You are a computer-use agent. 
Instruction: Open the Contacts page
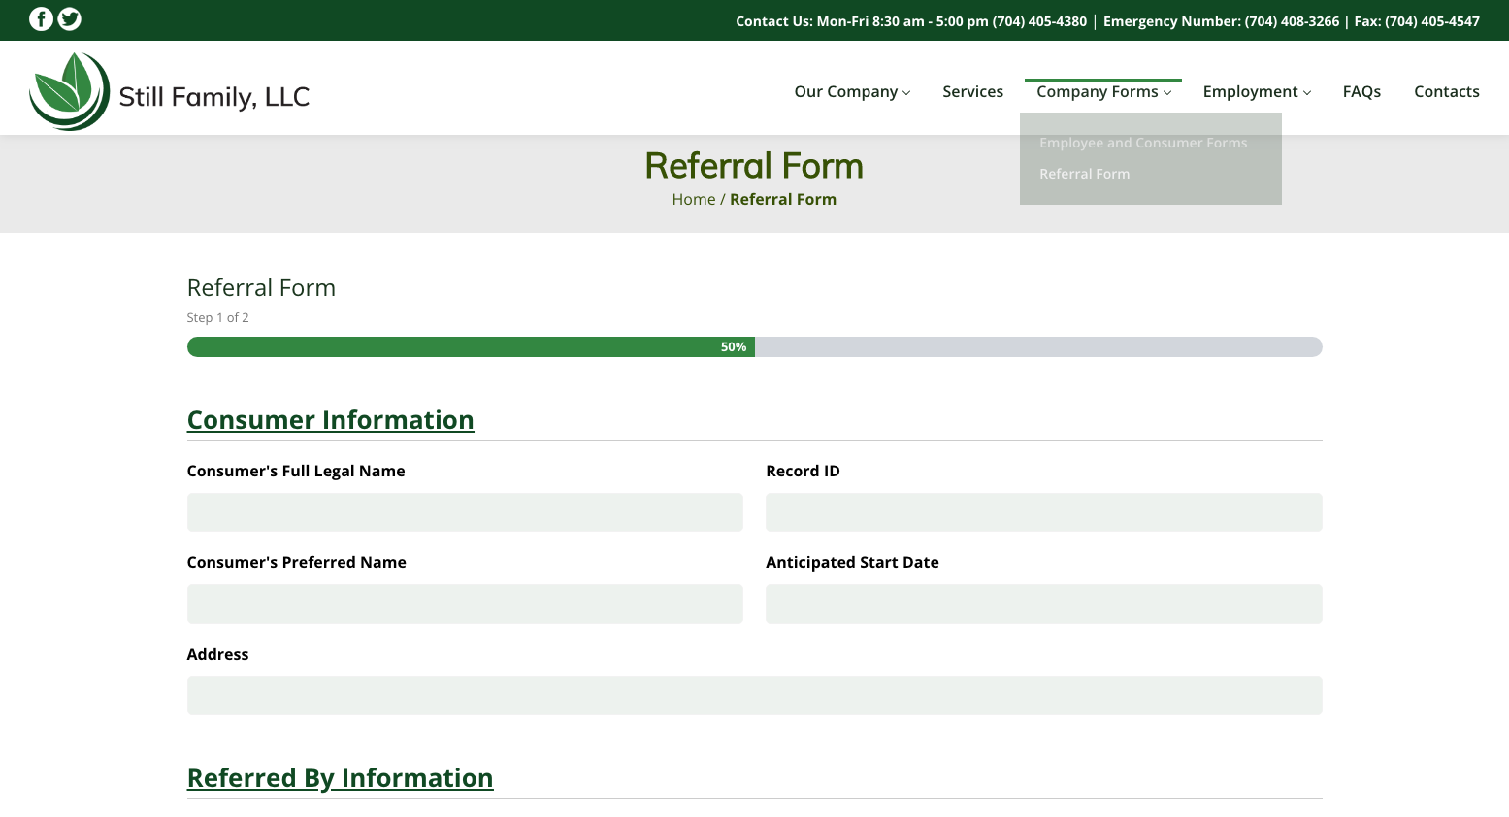[1446, 91]
